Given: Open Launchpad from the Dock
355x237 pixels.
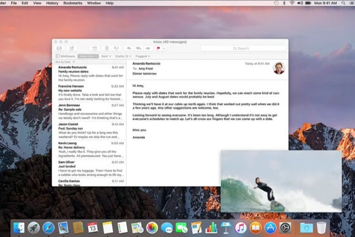Looking at the screenshot, I should tap(34, 227).
